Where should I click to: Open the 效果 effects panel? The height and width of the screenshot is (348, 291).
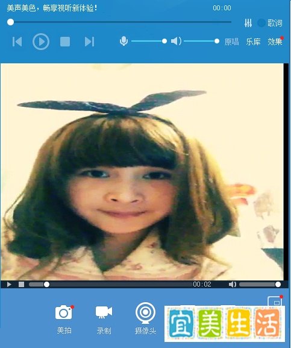(275, 42)
